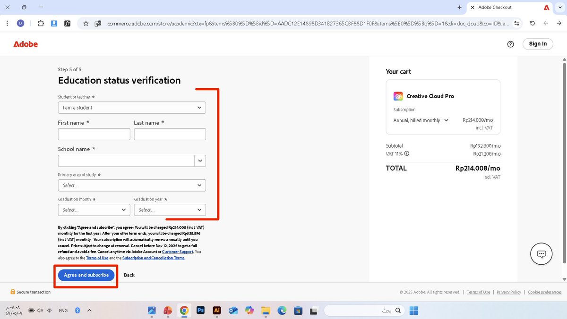Screen dimensions: 567x319
Task: Change the Annual, billed monthly subscription plan
Action: coord(421,120)
